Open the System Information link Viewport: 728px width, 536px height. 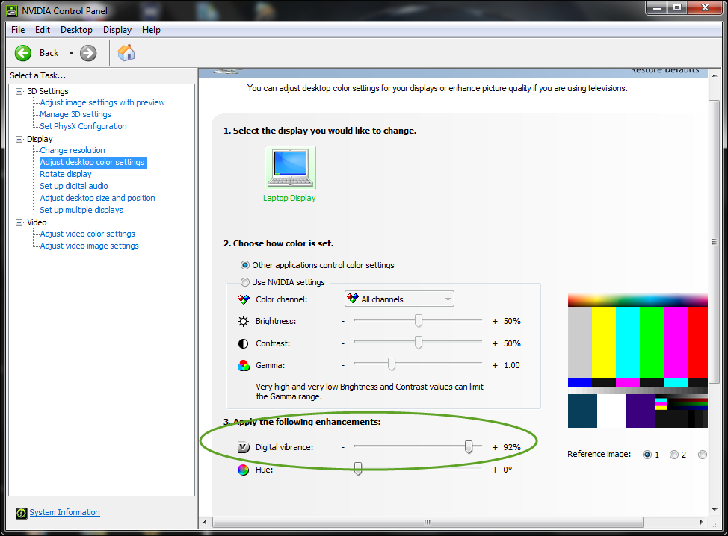[64, 512]
